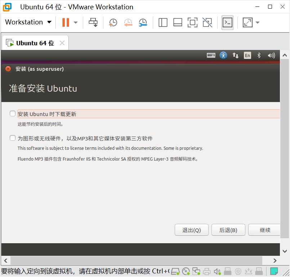Click the printer status icon
Image resolution: width=290 pixels, height=277 pixels.
click(x=206, y=271)
